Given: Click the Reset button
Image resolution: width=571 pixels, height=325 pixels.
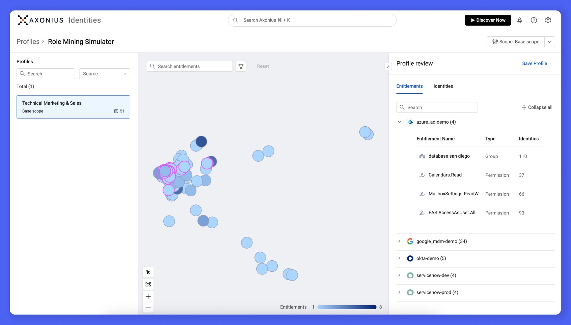Looking at the screenshot, I should tap(263, 66).
